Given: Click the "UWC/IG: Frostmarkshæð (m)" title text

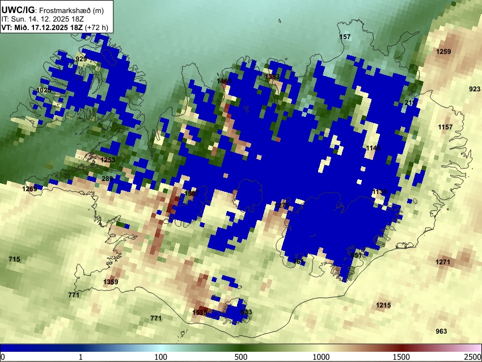Looking at the screenshot, I should point(53,10).
